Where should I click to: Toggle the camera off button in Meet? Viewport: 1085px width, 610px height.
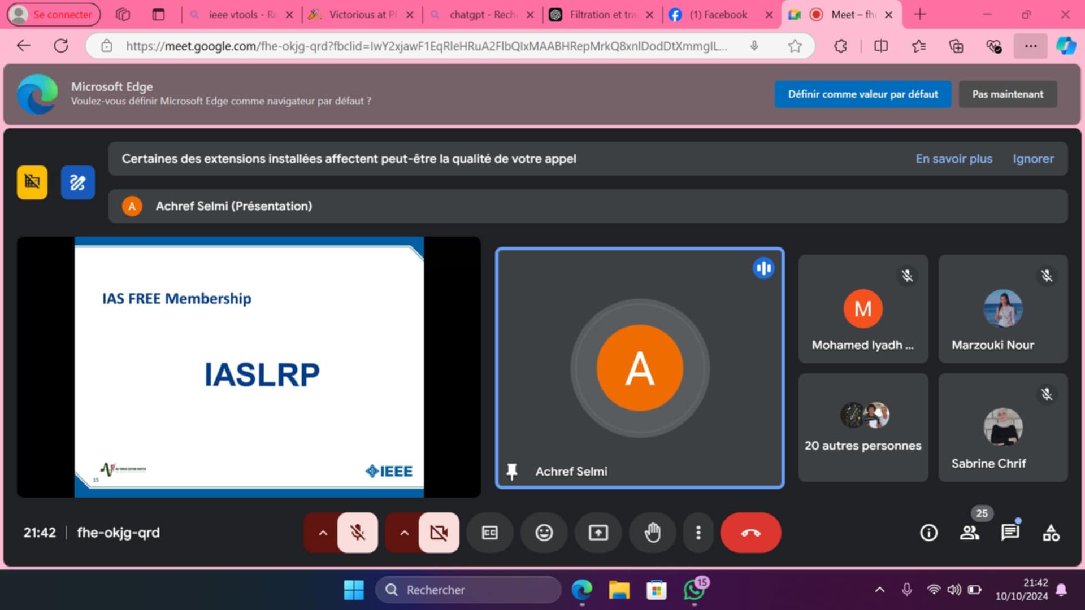click(439, 533)
